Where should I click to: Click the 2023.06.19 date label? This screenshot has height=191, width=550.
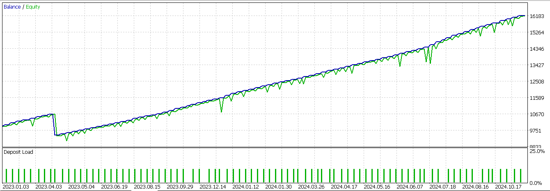tap(114, 187)
